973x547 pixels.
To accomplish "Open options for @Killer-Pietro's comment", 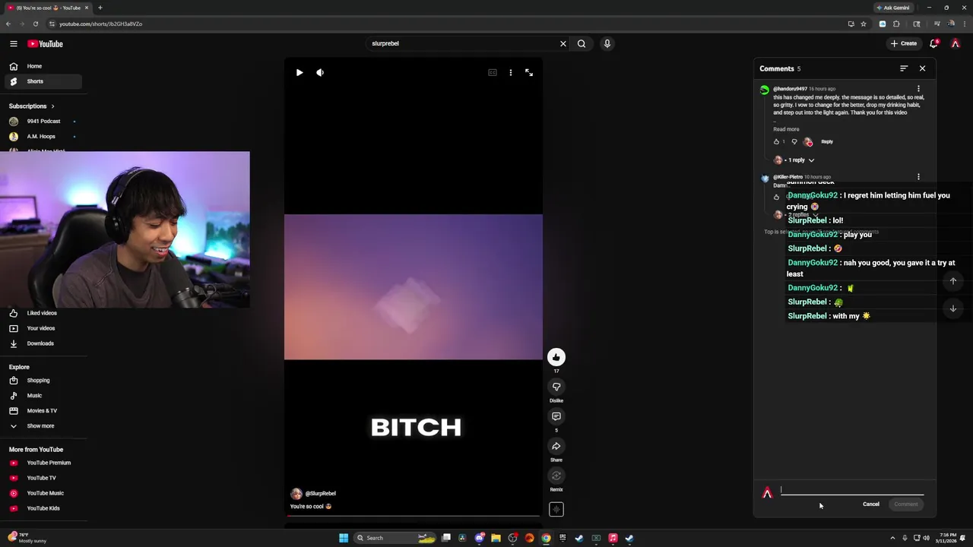I will (918, 177).
